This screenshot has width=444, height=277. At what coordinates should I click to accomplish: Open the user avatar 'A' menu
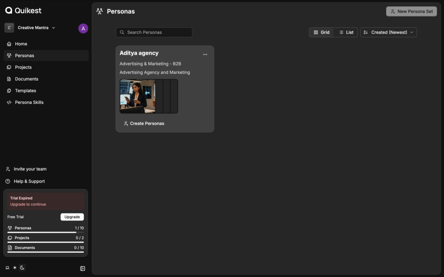pos(83,29)
